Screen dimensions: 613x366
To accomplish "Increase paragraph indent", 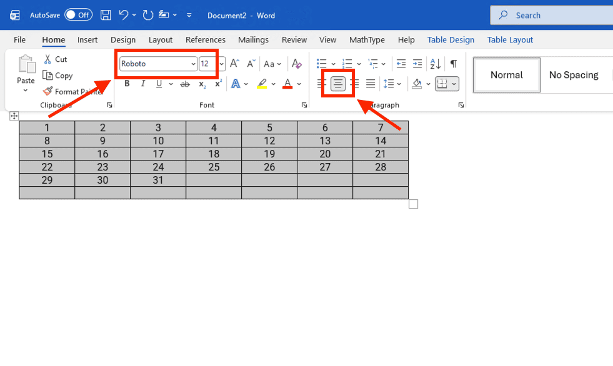I will 417,63.
